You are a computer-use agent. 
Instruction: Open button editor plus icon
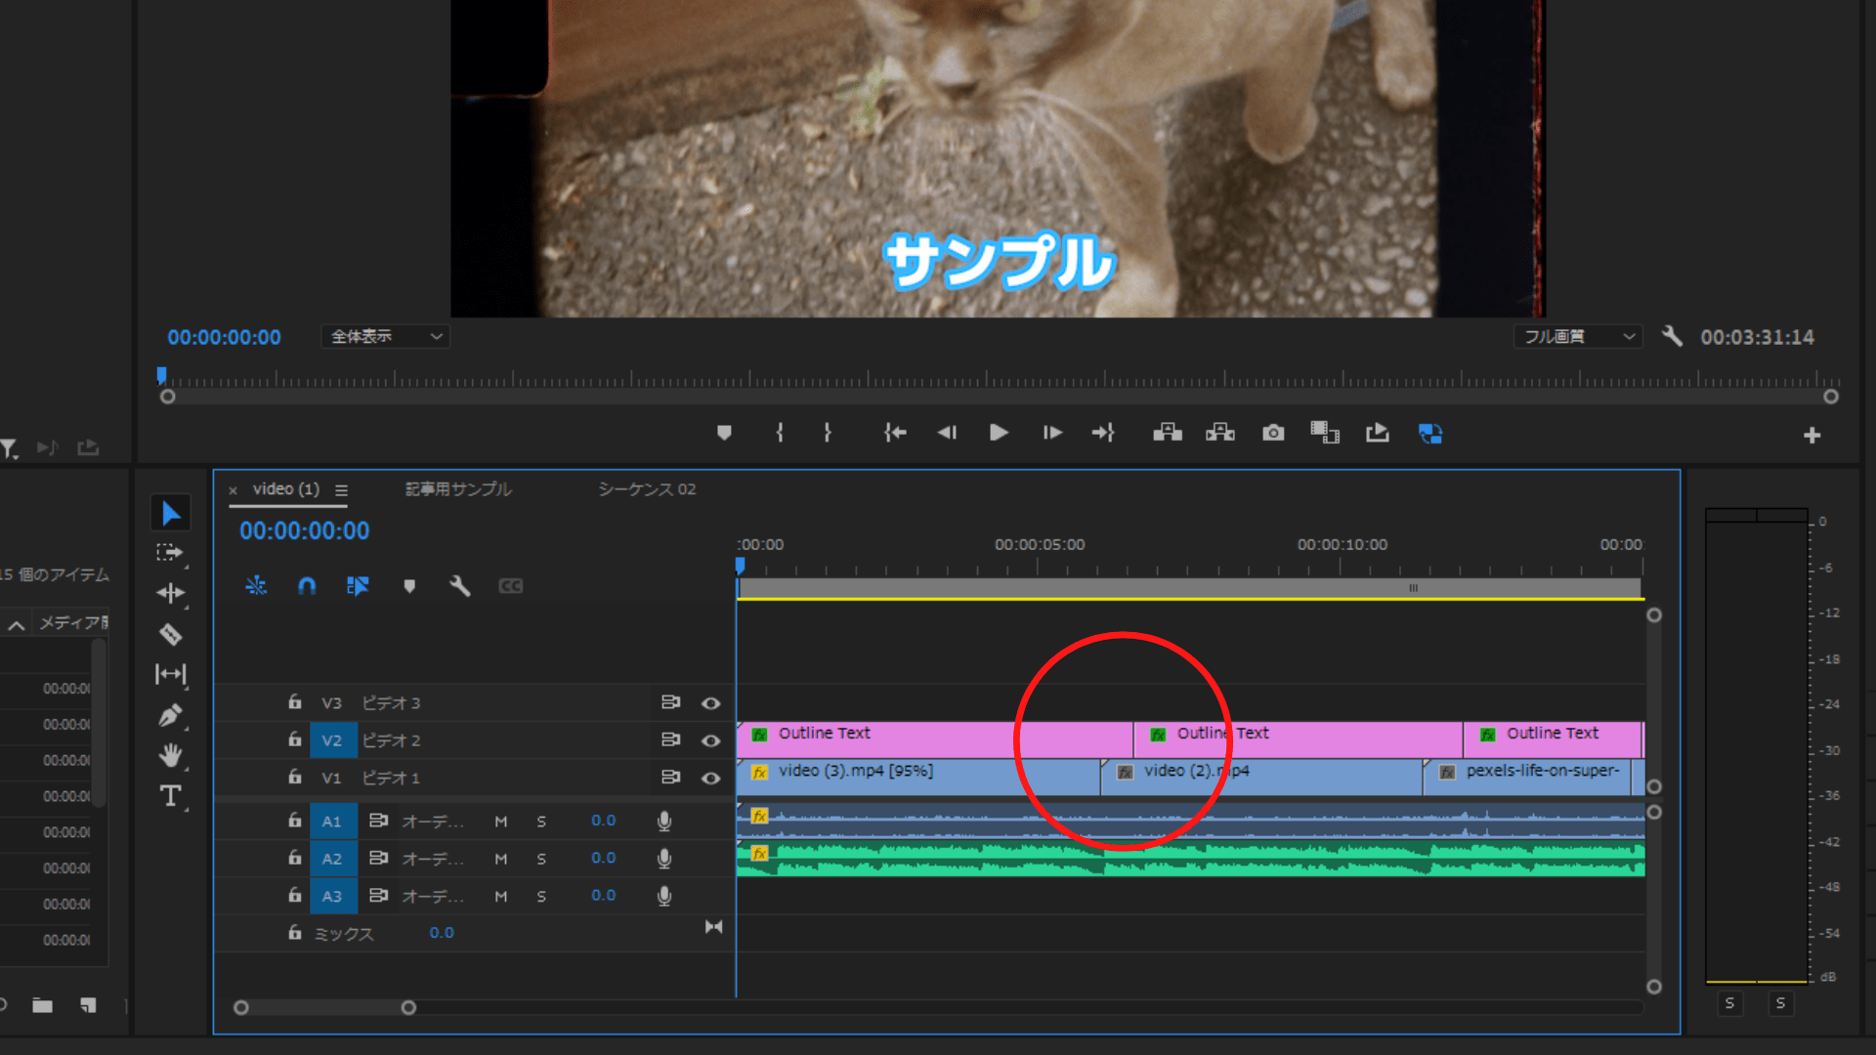(x=1812, y=436)
